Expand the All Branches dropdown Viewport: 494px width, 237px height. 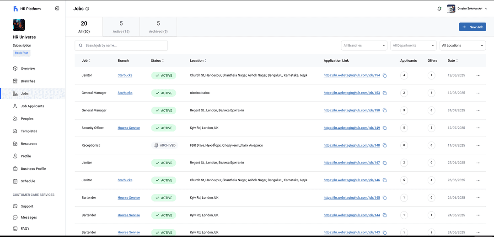pos(364,46)
